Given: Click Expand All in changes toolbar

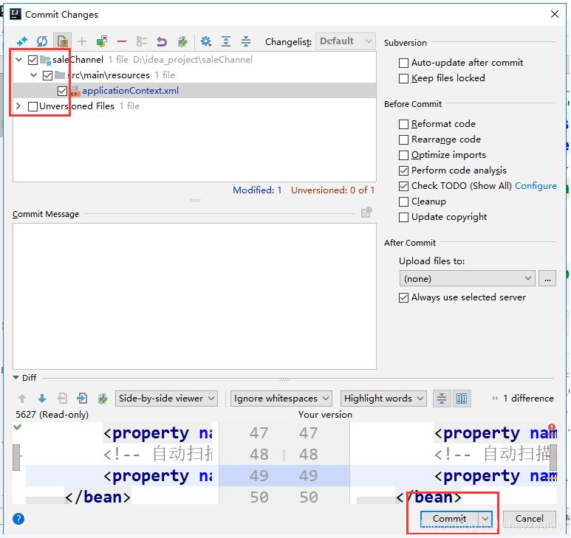Looking at the screenshot, I should click(x=226, y=42).
